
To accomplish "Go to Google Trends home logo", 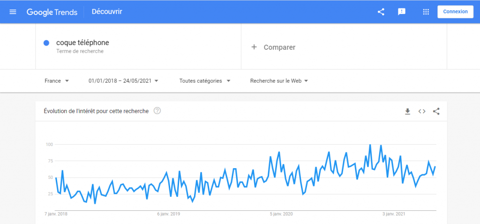I will click(x=52, y=12).
